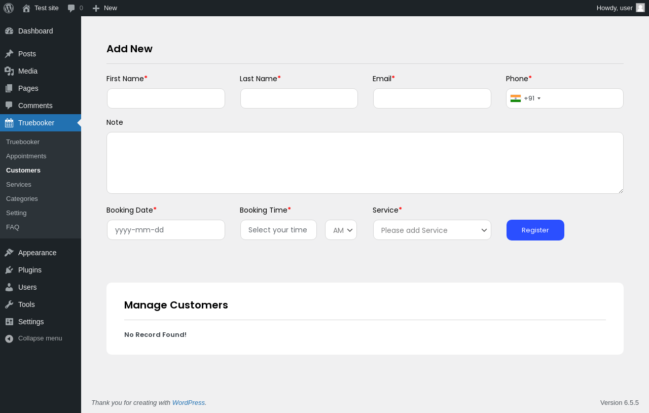Click the Posts pushpin icon
The image size is (649, 413).
[x=9, y=54]
